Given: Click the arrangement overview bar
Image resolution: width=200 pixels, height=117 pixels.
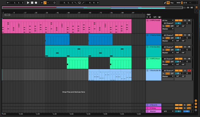Looking at the screenshot, I should [92, 8].
